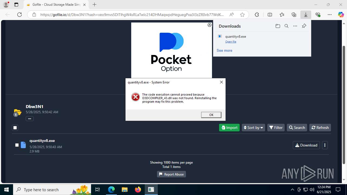Viewport: 347px width, 195px height.
Task: Open Task View on taskbar
Action: tap(98, 190)
